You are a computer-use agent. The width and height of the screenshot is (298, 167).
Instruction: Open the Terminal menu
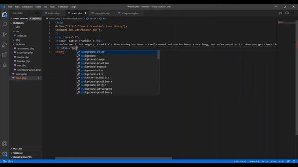[x=63, y=7]
